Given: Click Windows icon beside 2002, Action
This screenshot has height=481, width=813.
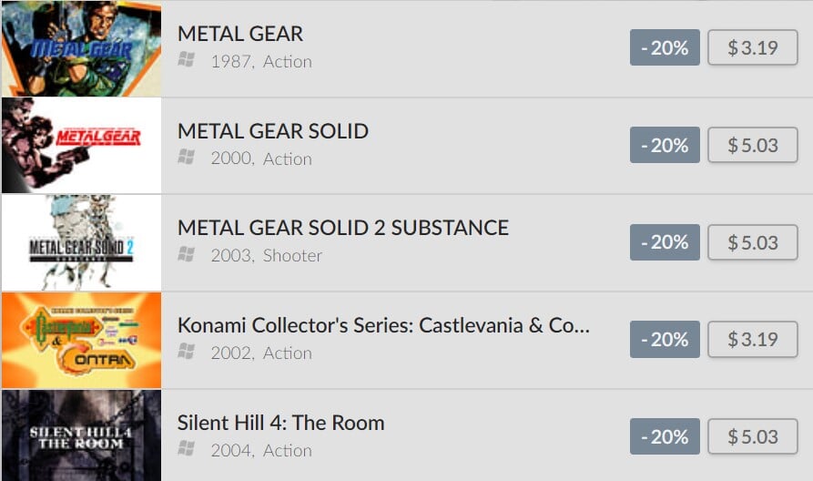Looking at the screenshot, I should pos(187,353).
